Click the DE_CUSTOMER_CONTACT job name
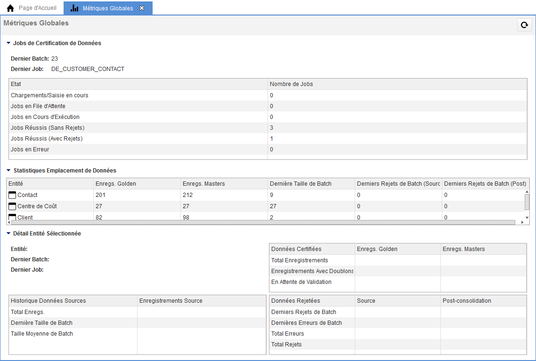536x361 pixels. [x=88, y=69]
